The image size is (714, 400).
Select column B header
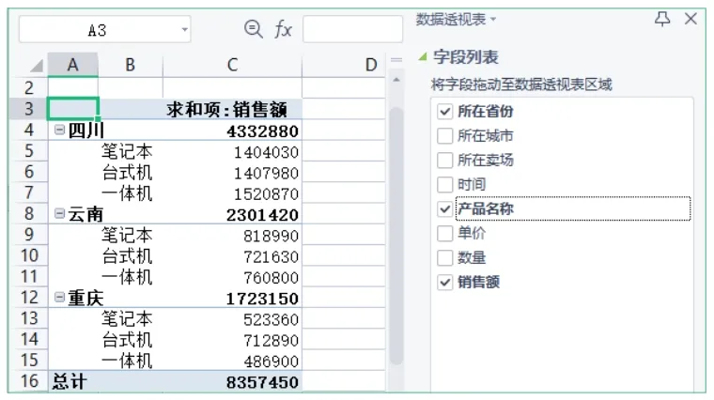click(x=131, y=65)
